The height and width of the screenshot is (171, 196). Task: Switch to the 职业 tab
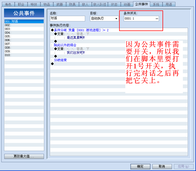click(21, 4)
